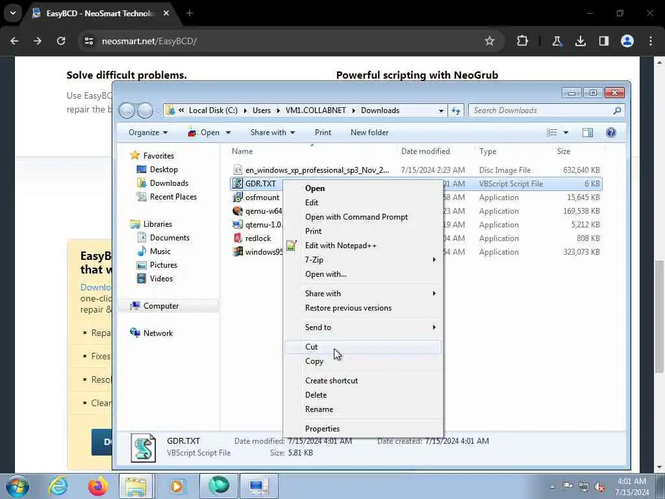The width and height of the screenshot is (665, 499).
Task: Expand the Share with submenu arrow in context menu
Action: [x=434, y=294]
